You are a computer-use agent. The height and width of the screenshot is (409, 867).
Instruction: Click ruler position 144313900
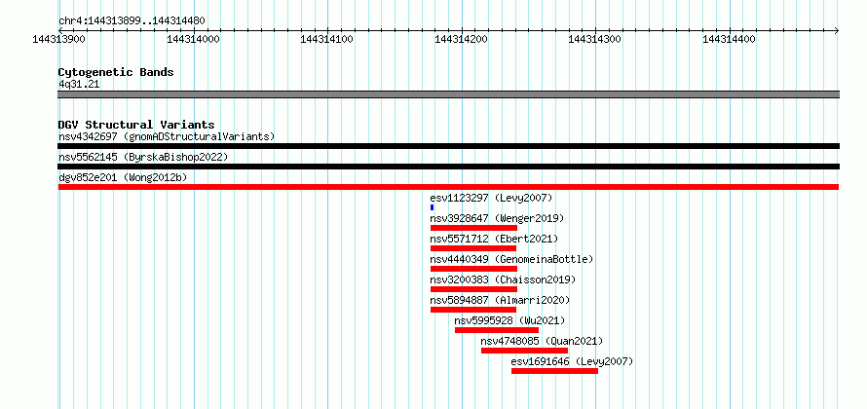click(x=59, y=39)
